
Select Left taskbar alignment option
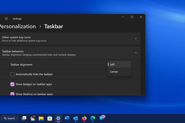pyautogui.click(x=119, y=65)
